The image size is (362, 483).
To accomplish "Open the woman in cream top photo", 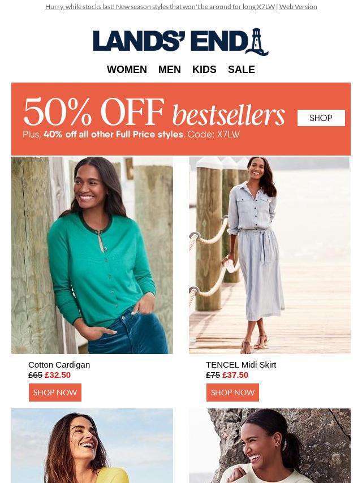I will point(270,446).
